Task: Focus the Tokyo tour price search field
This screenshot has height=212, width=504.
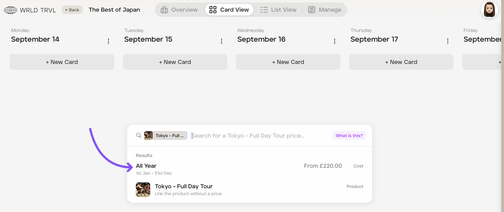Action: (260, 136)
